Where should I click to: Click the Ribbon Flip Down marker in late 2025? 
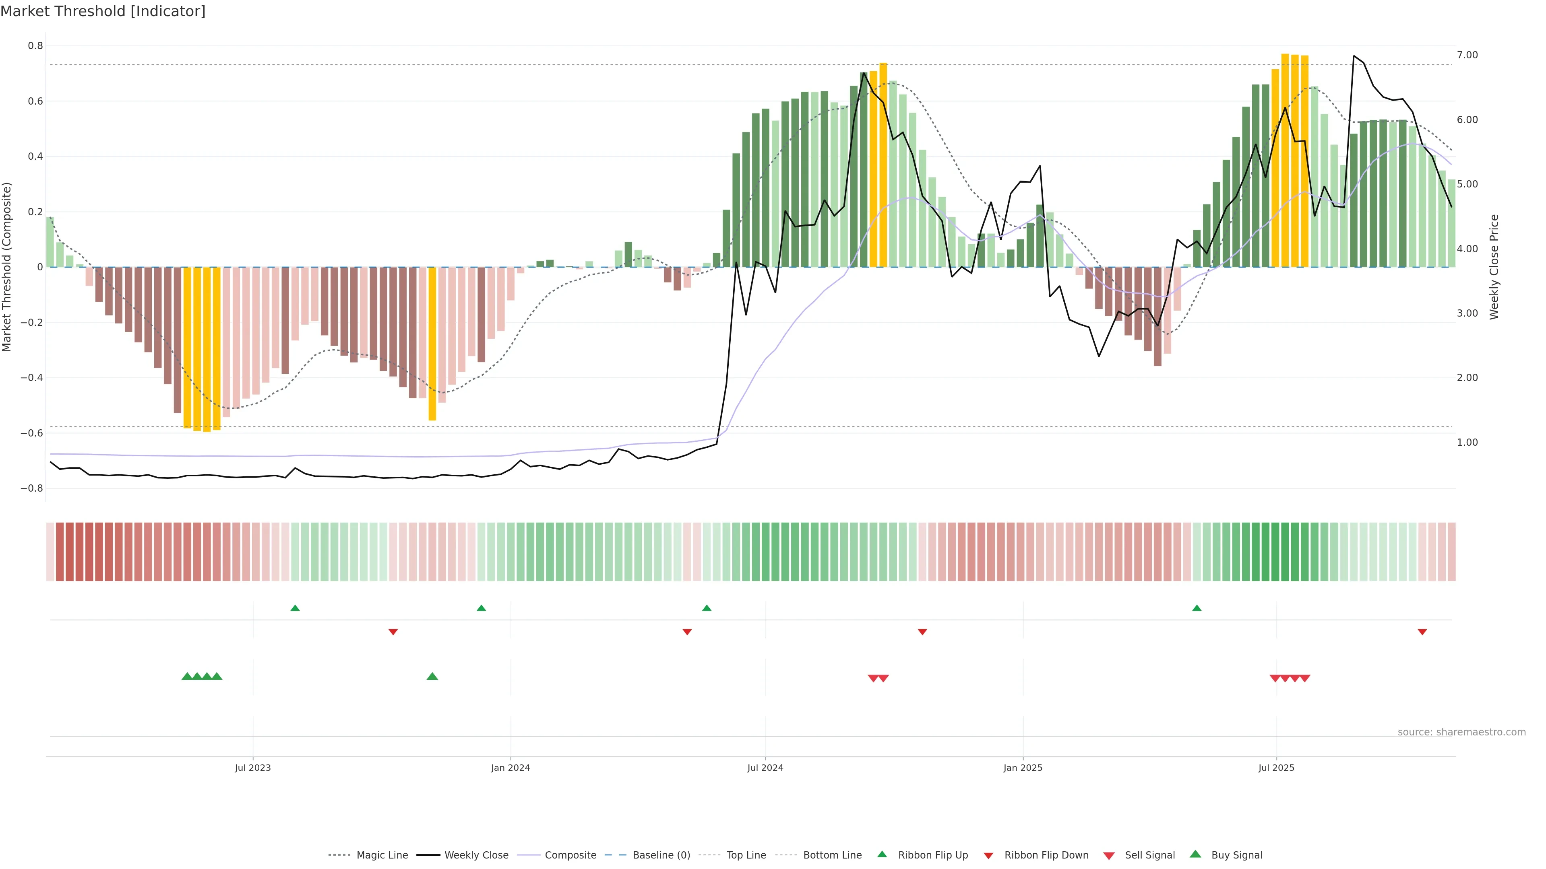[1422, 632]
